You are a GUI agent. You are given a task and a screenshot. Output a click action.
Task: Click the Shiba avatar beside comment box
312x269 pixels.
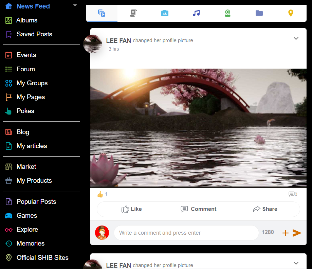(102, 233)
